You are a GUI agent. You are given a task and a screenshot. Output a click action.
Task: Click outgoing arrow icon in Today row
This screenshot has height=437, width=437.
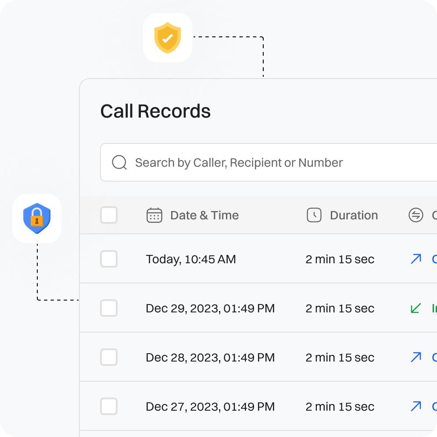point(416,259)
